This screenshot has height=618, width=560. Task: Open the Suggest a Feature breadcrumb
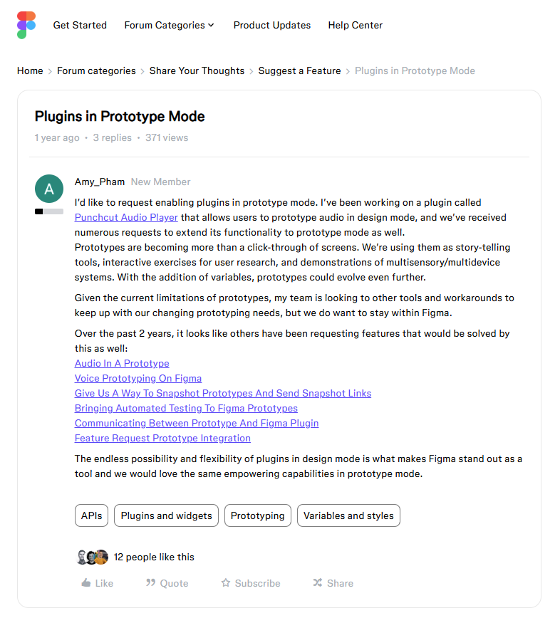299,70
